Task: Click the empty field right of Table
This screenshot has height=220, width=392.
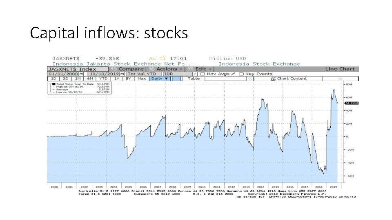Action: click(x=225, y=79)
